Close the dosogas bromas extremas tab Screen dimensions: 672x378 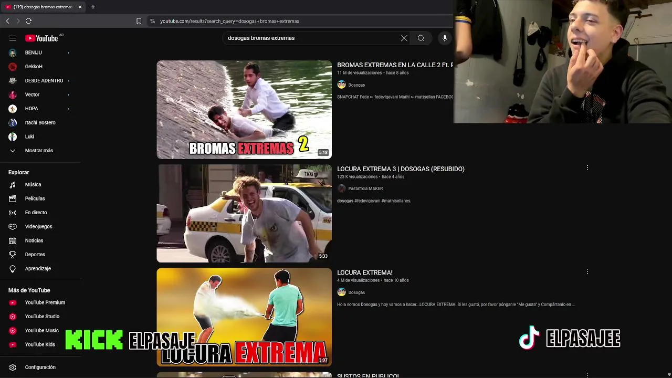(80, 7)
